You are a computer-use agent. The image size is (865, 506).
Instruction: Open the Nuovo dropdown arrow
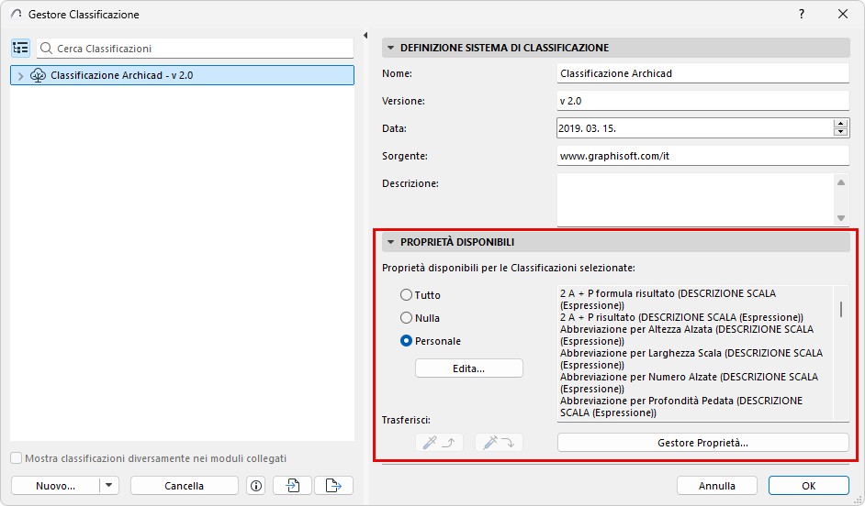(108, 486)
